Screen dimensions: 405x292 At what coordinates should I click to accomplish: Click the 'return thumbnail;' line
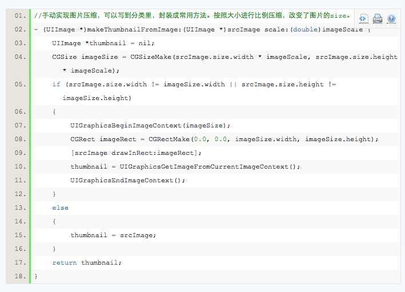pyautogui.click(x=86, y=262)
